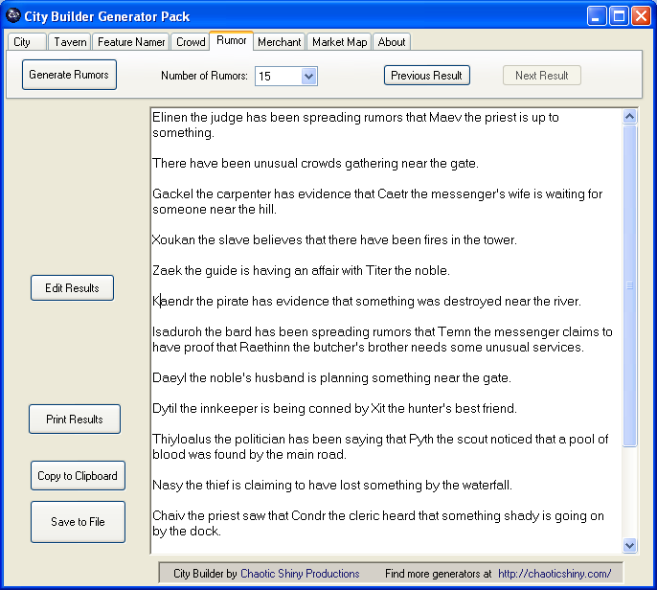Click the rumor starting 'Elinen the judge'
The width and height of the screenshot is (657, 590).
point(355,125)
